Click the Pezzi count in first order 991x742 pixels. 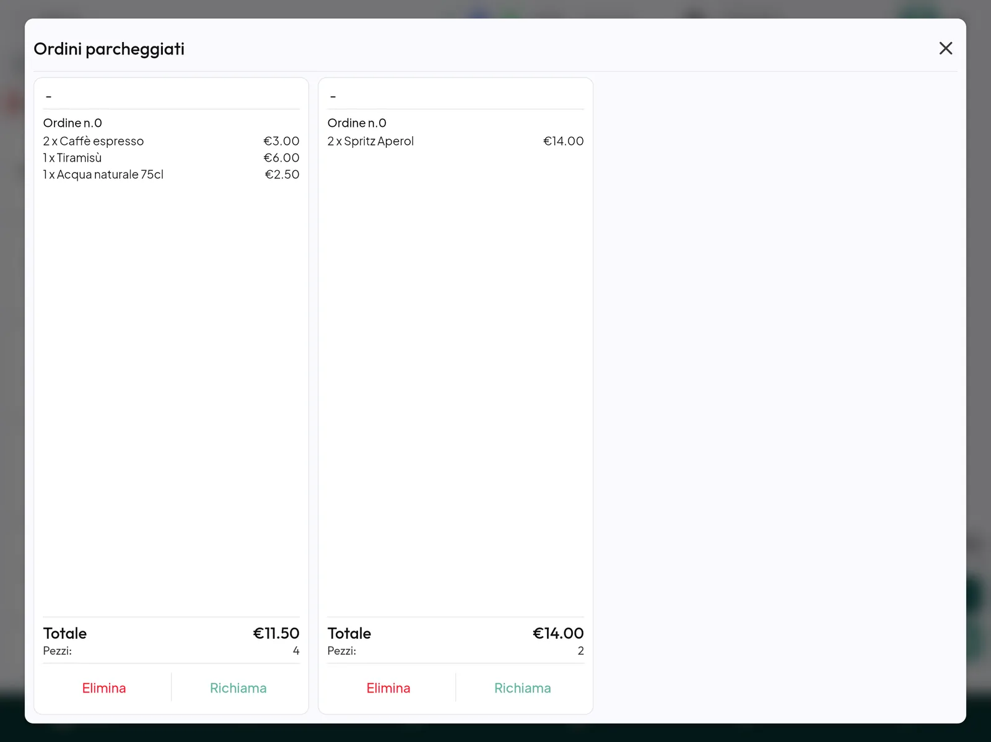(x=296, y=650)
